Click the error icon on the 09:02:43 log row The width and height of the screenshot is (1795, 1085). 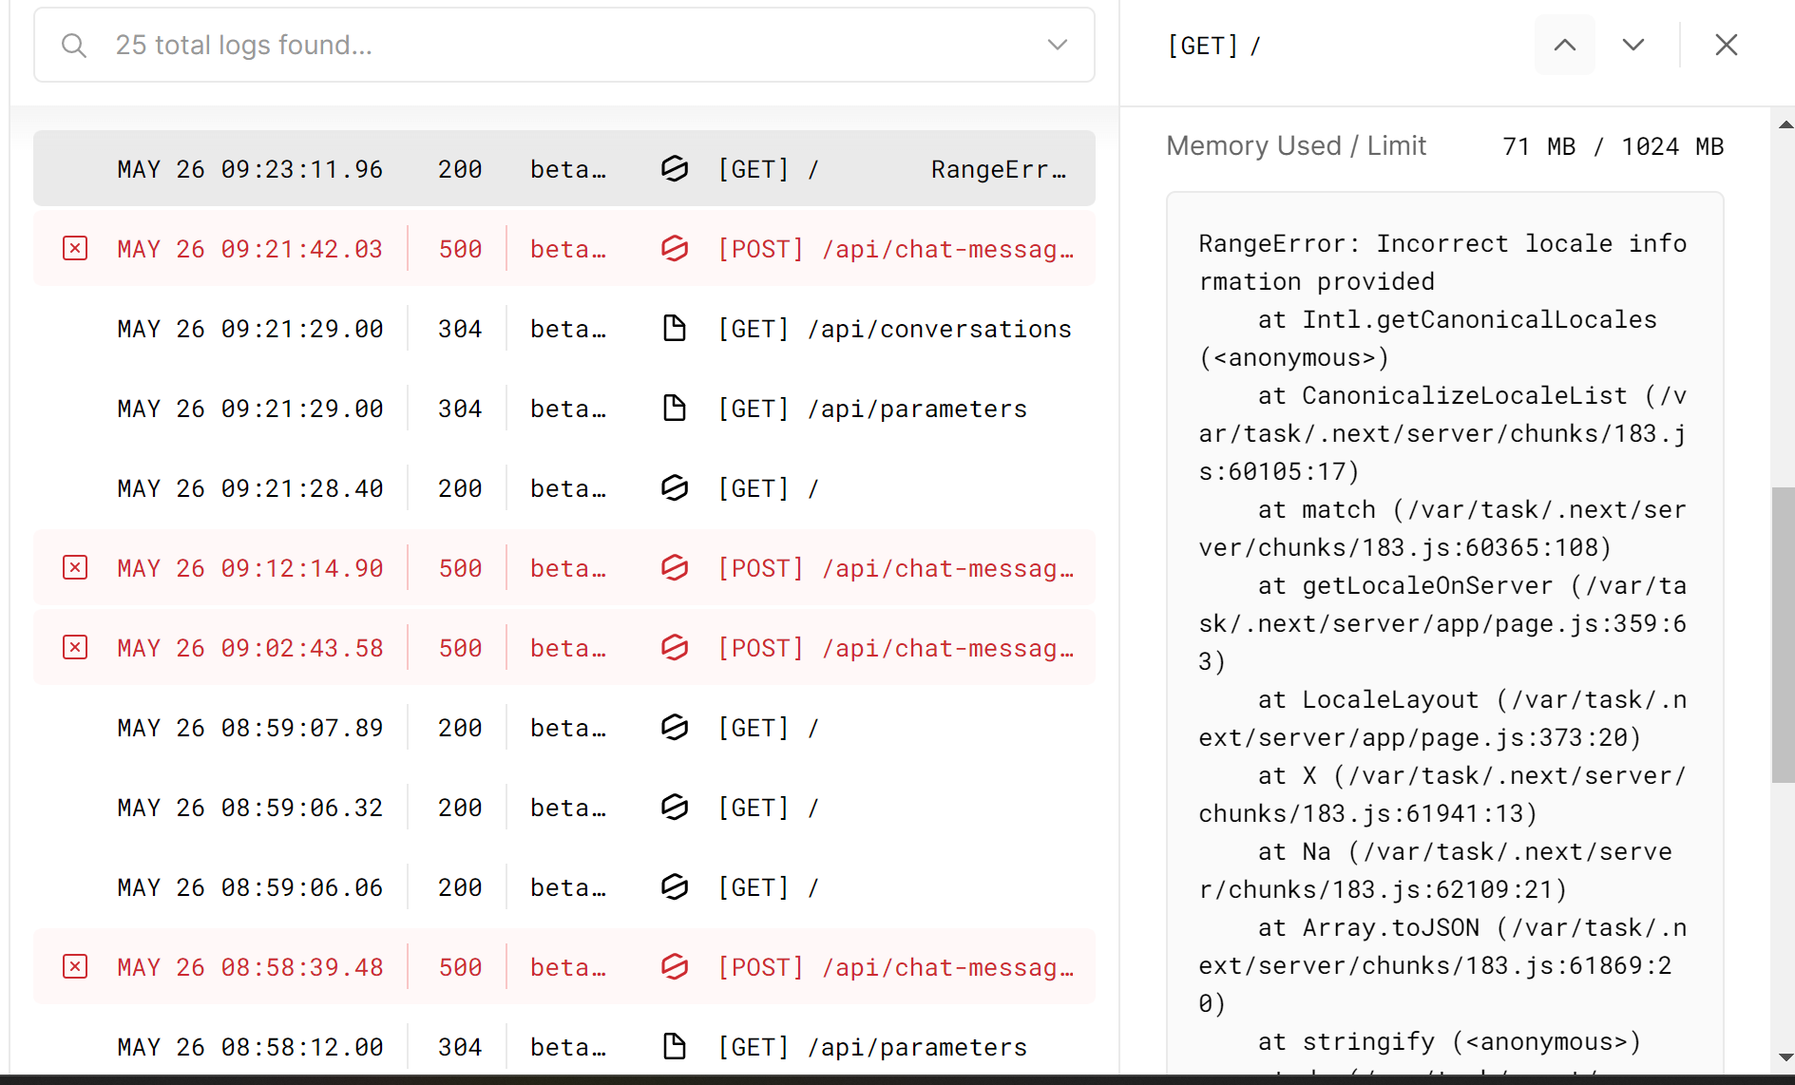pos(74,647)
